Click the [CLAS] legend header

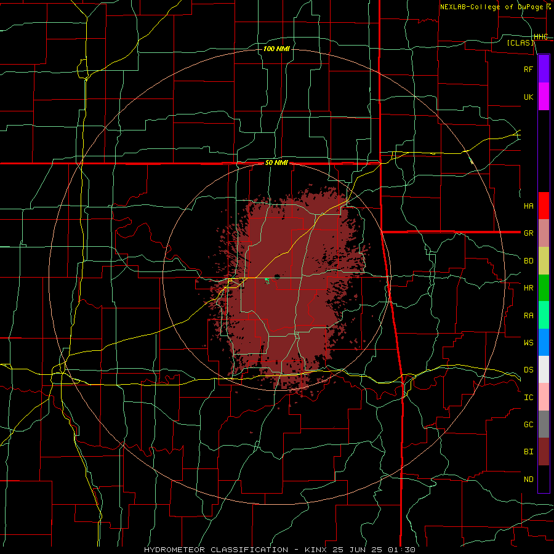tap(520, 42)
